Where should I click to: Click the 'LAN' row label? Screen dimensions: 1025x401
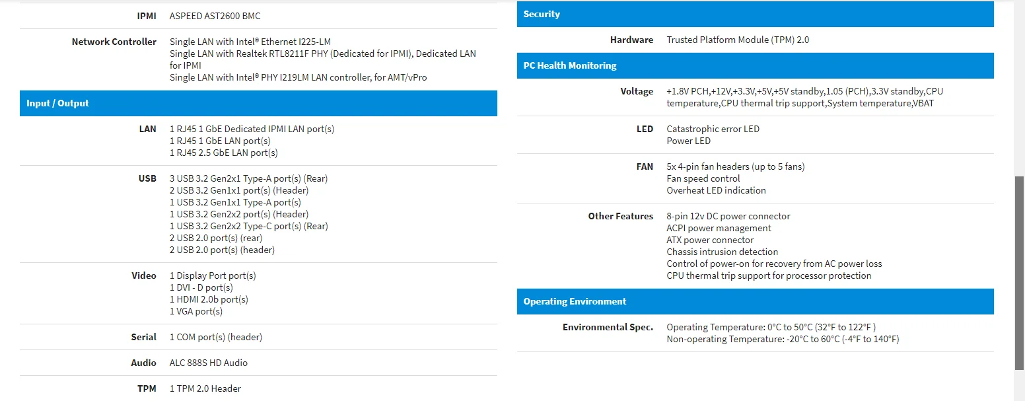point(148,129)
